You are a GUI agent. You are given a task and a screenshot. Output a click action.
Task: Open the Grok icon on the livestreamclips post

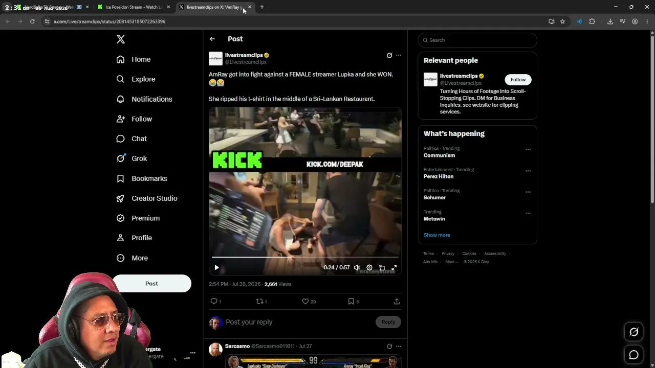click(x=389, y=55)
